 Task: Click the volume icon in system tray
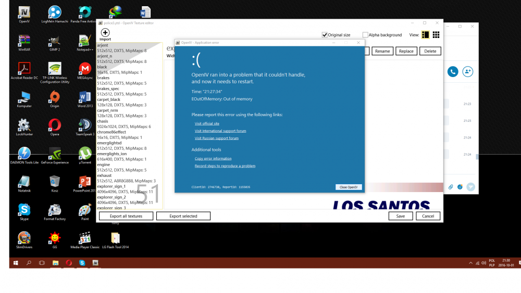coord(483,263)
